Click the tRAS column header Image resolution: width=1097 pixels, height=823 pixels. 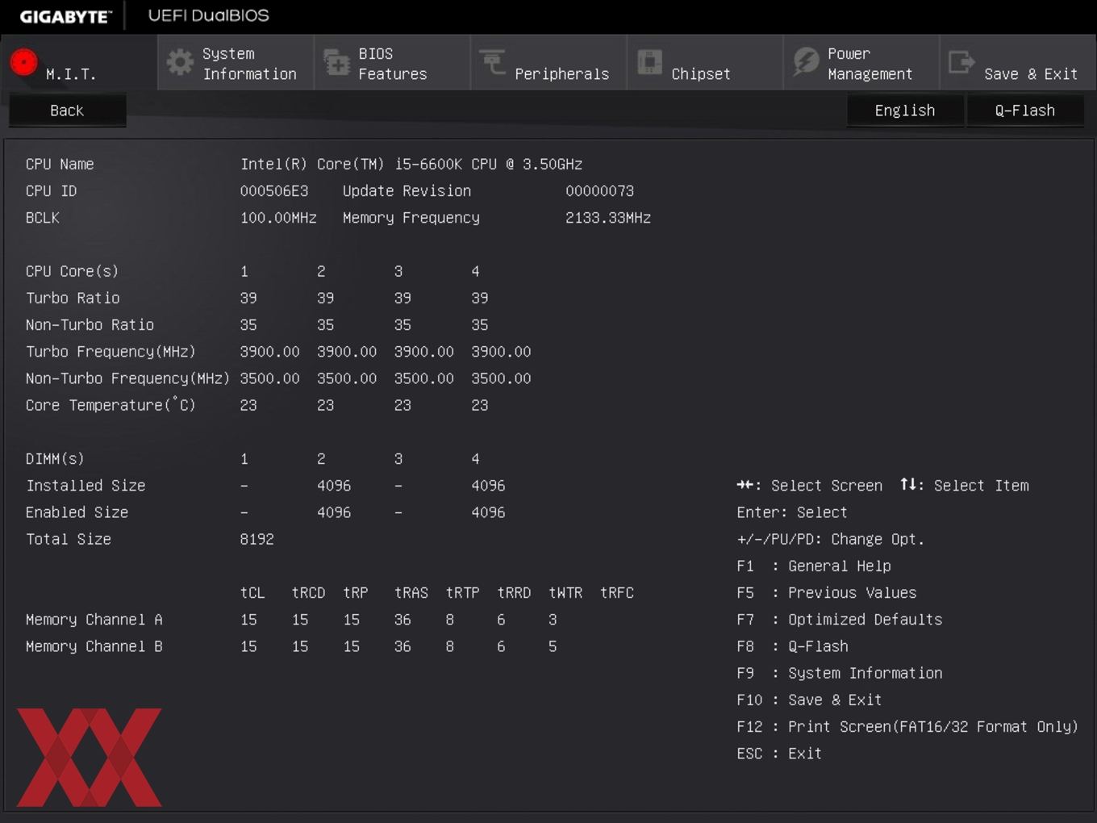tap(411, 592)
